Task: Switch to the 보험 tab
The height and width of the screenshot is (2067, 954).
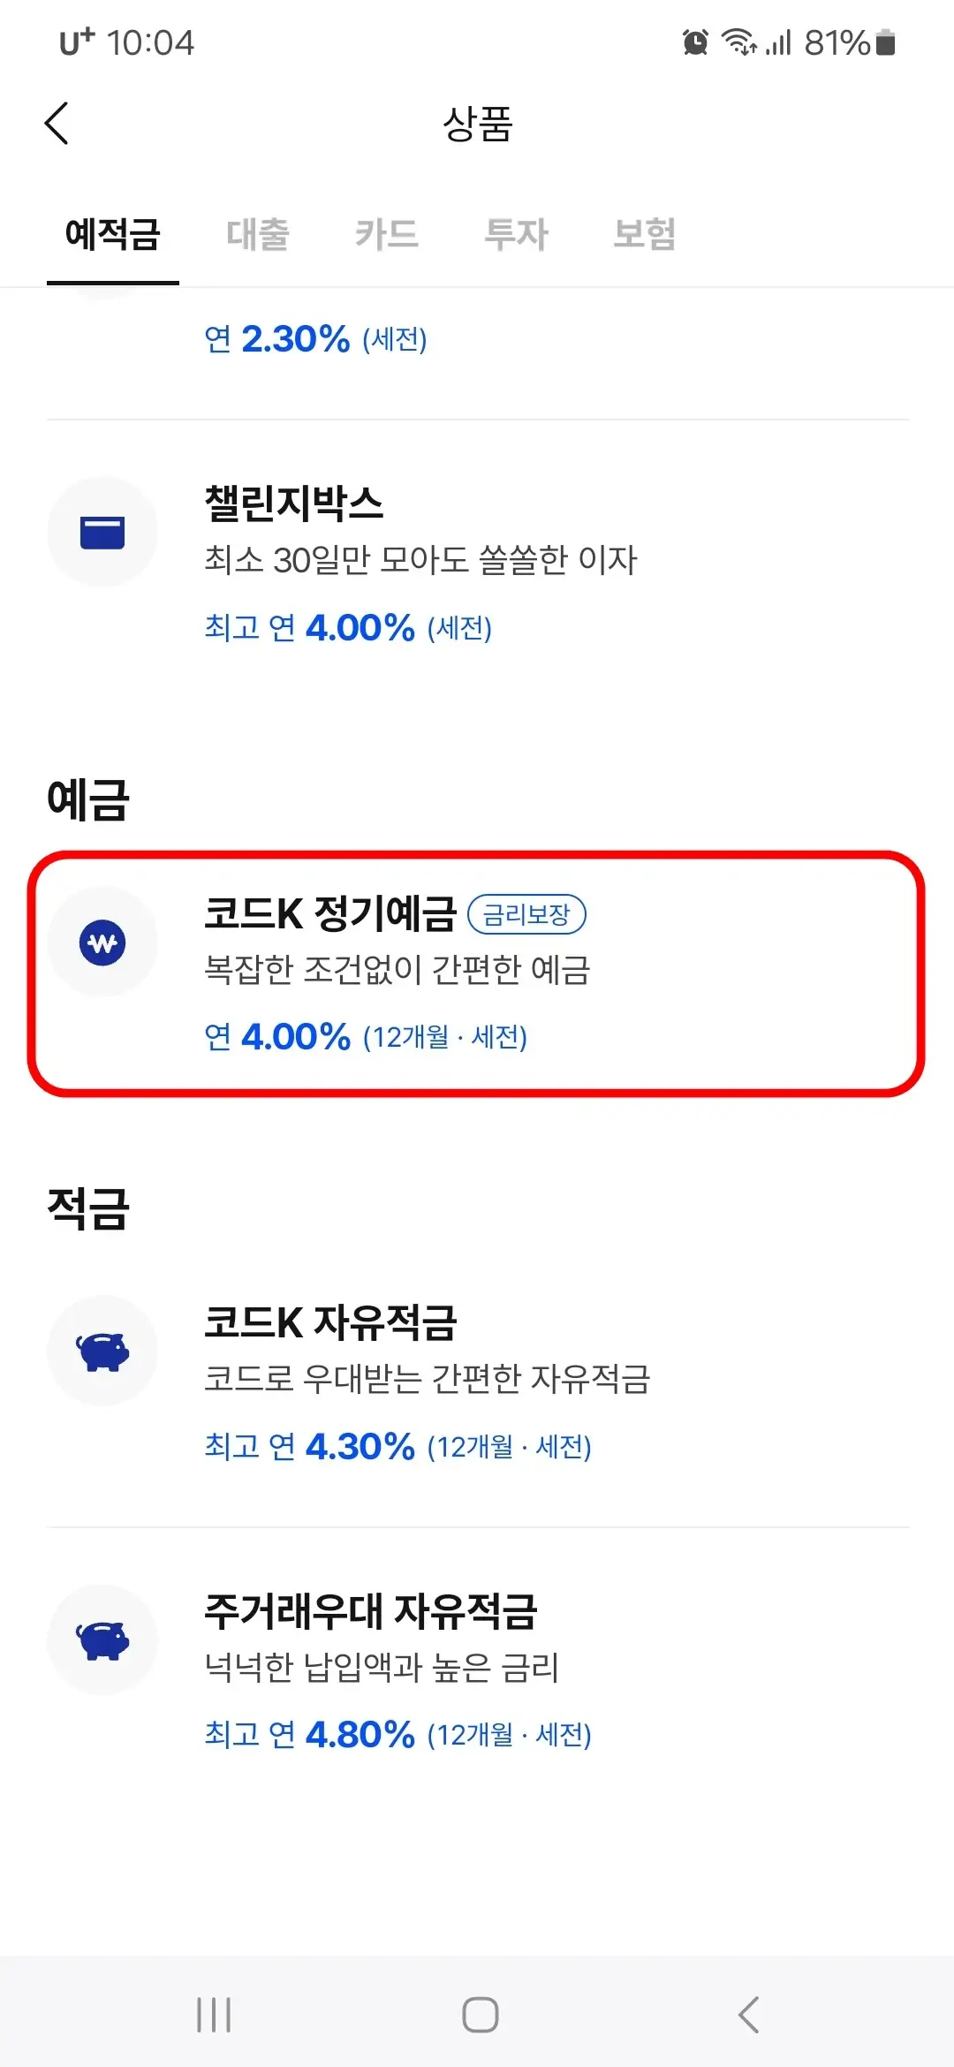Action: point(646,234)
